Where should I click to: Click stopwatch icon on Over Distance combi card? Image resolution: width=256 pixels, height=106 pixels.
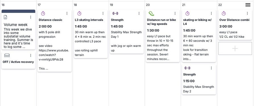point(224,13)
